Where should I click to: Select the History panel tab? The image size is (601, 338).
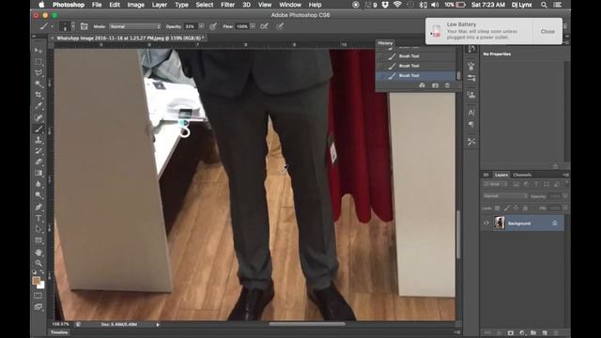coord(385,43)
